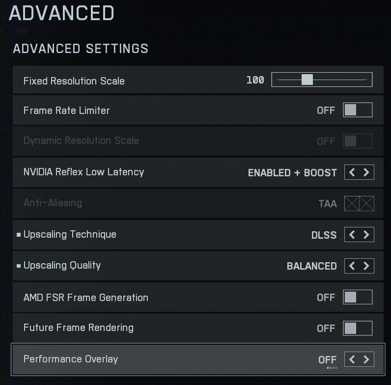
Task: Click right arrow for Performance Overlay
Action: point(366,359)
